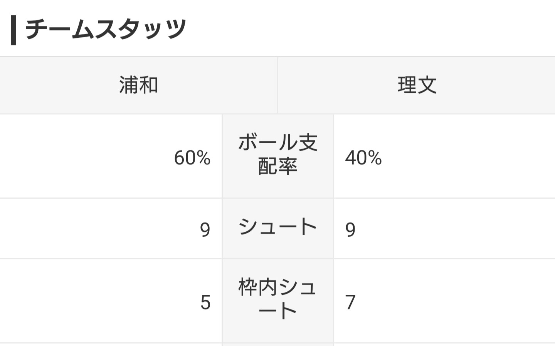Click the ボール支配率 stat label
The width and height of the screenshot is (555, 346).
coord(277,154)
